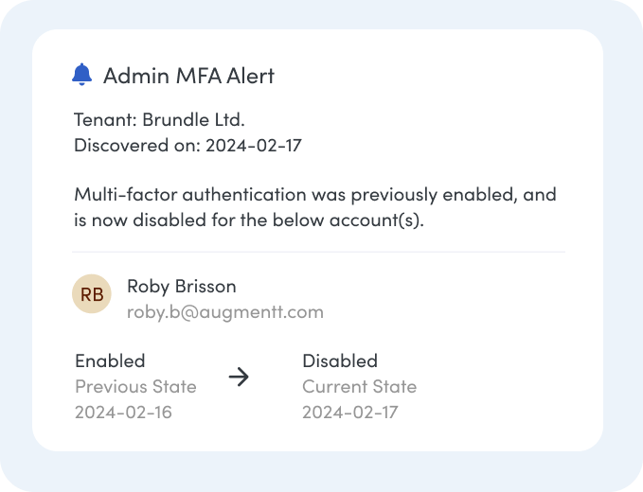Screen dimensions: 643x492
Task: Click the word Alert in the heading
Action: pos(251,76)
